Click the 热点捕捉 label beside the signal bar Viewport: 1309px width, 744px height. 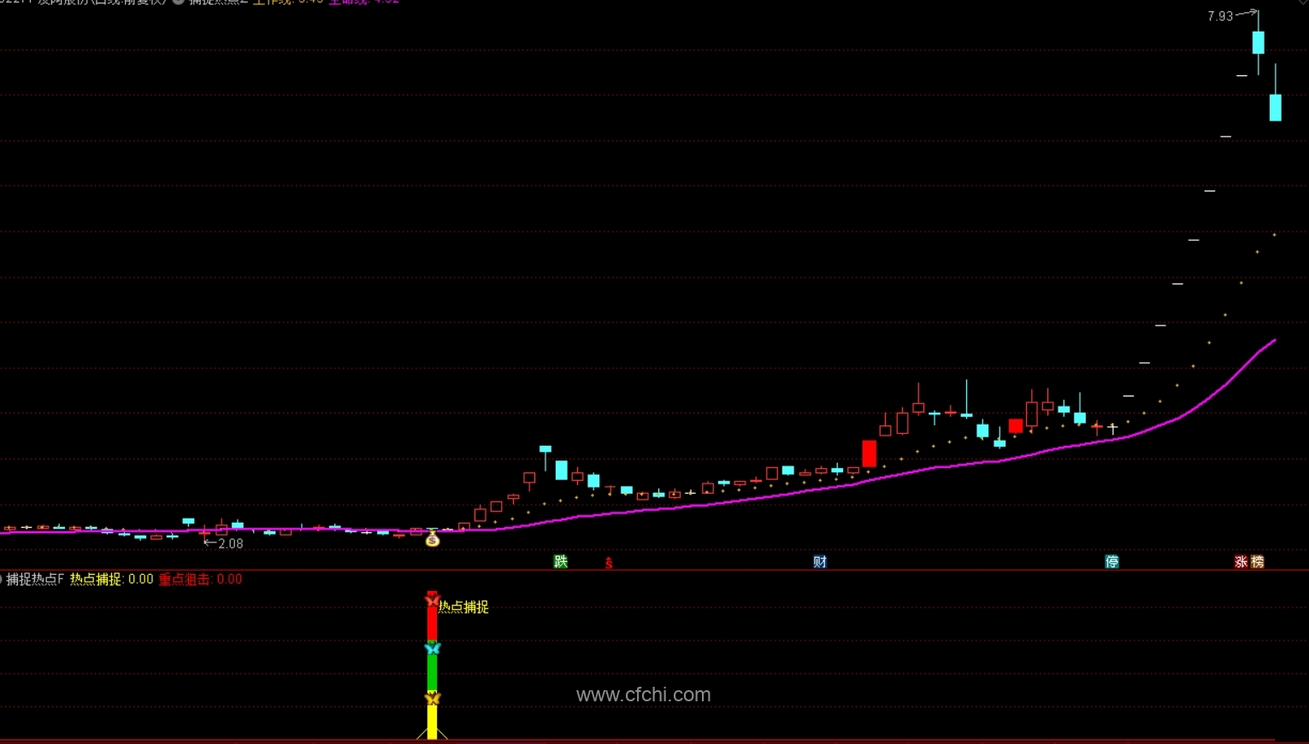(x=463, y=606)
